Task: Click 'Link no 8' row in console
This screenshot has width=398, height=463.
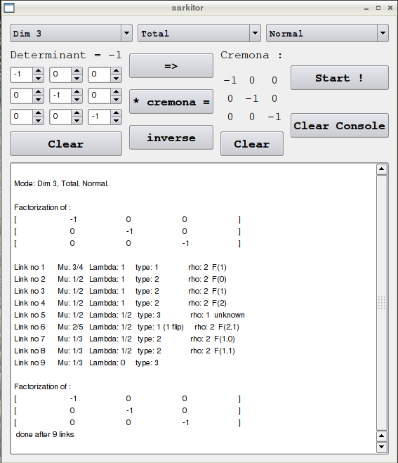Action: point(124,351)
